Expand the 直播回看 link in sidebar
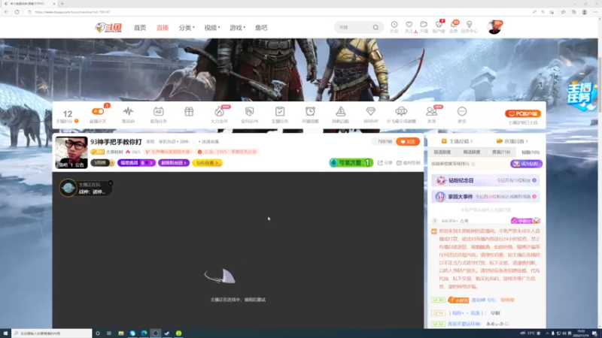This screenshot has width=602, height=338. [512, 141]
